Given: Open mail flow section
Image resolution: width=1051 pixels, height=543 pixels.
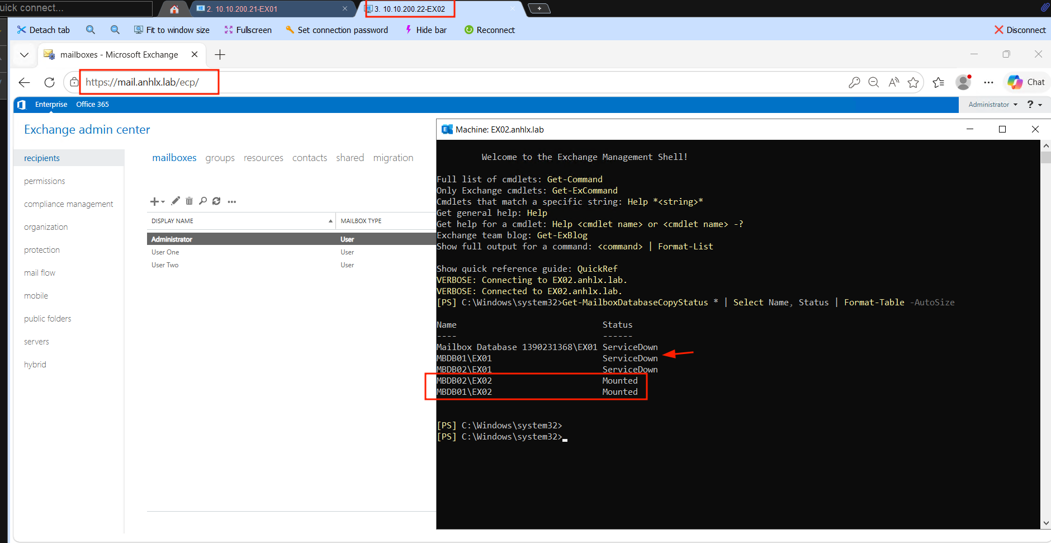Looking at the screenshot, I should [40, 273].
